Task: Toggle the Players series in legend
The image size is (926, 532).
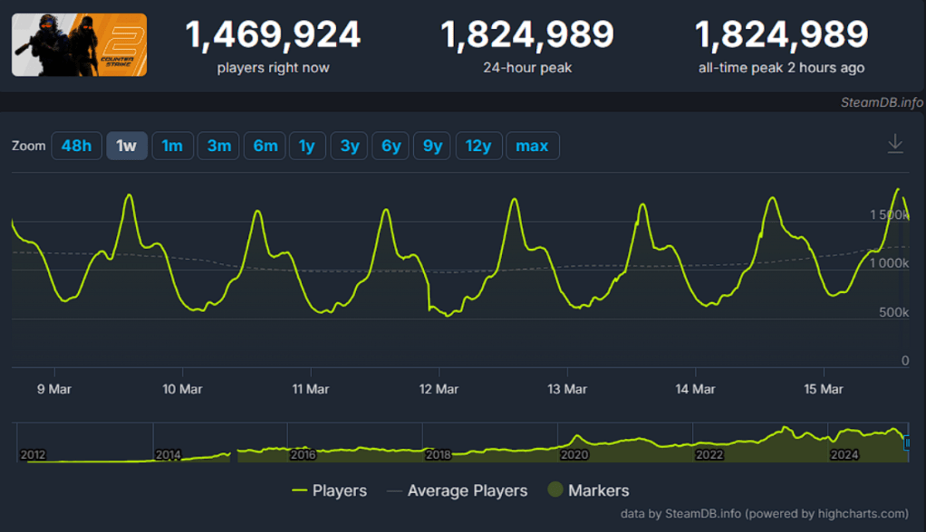Action: [x=329, y=490]
